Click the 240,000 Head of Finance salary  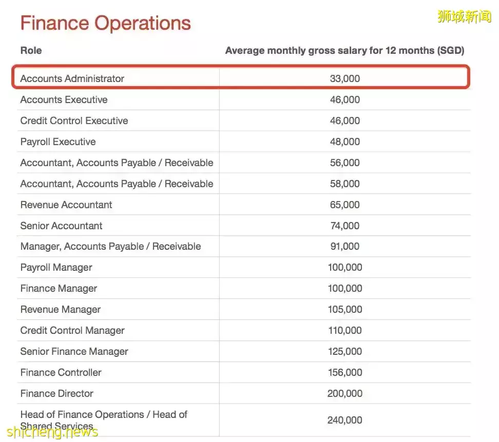344,420
